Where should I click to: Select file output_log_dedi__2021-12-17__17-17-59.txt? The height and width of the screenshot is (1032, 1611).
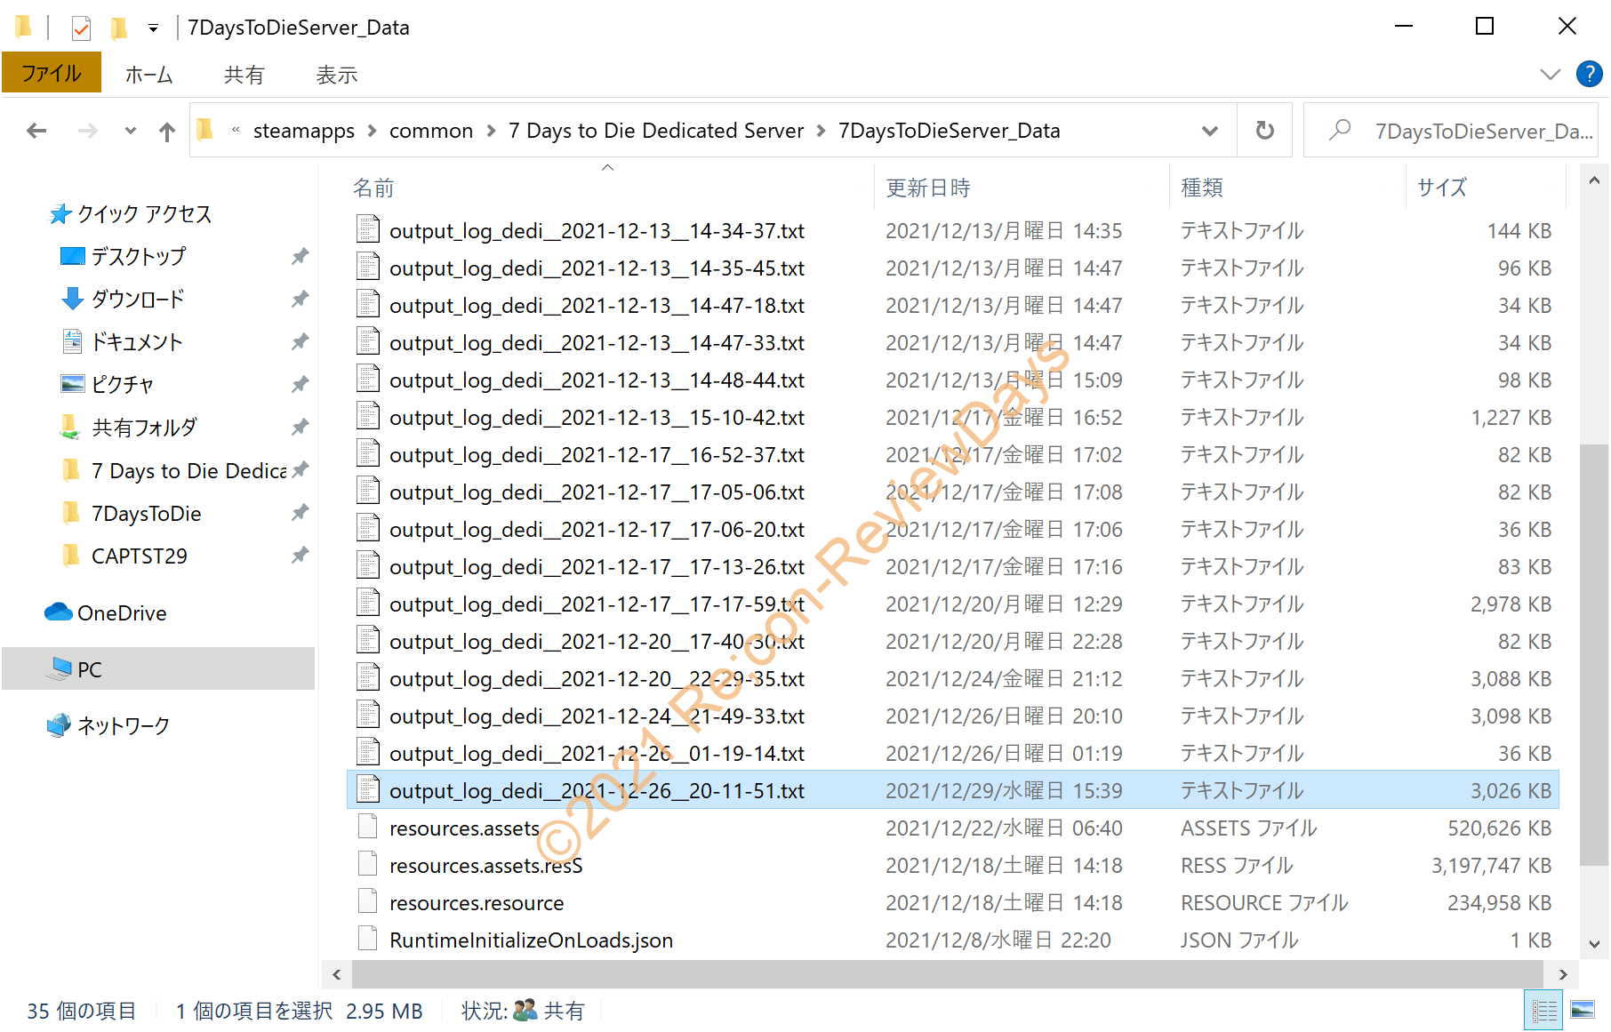(x=597, y=604)
